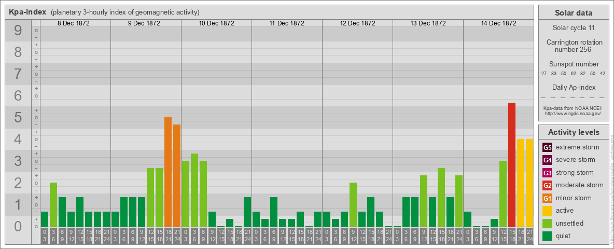Select the G1 minor storm swatch
Screen dimensions: 614x249
pos(548,198)
